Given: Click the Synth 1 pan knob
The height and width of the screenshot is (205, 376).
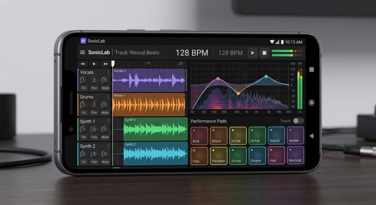Looking at the screenshot, I should pyautogui.click(x=94, y=129).
